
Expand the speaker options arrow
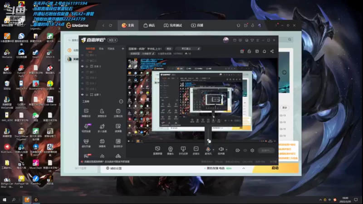click(226, 150)
